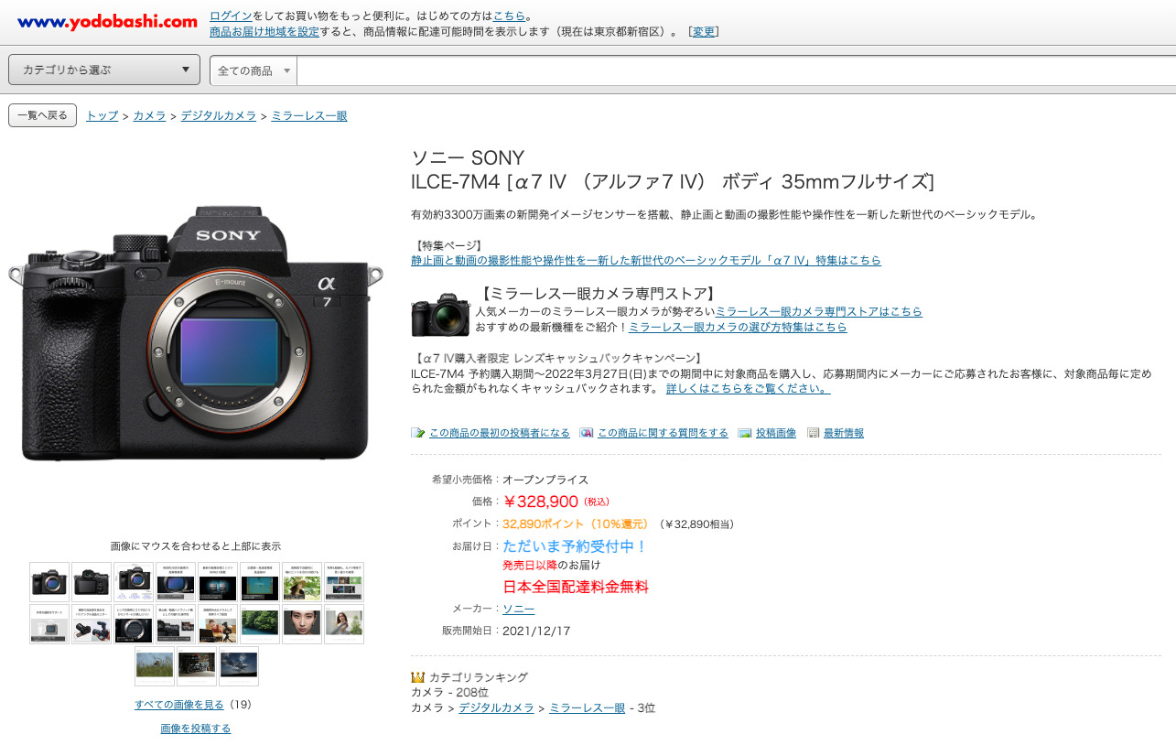Go to デジタルカメラ in the breadcrumb
This screenshot has height=745, width=1176.
(x=218, y=115)
